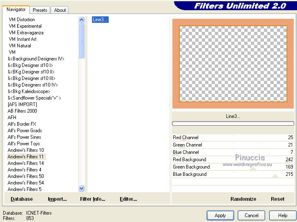Screen dimensions: 297x222
Task: Open Help
Action: 283,215
